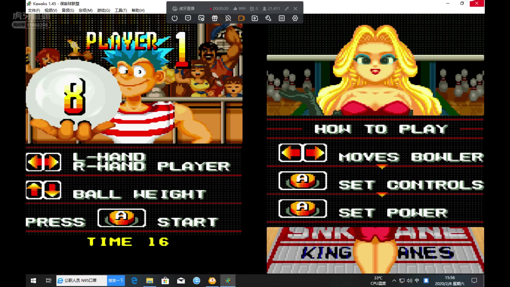
Task: Click the 999 bitrate bars indicator
Action: (x=239, y=9)
